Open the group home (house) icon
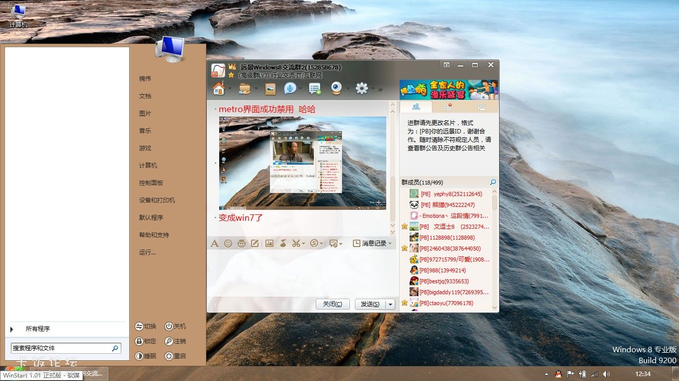The height and width of the screenshot is (381, 679). coord(218,89)
